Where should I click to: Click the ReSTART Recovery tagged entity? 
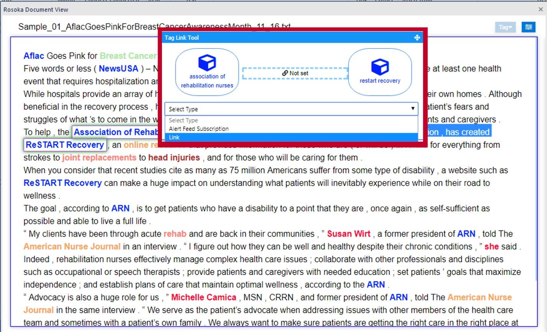(x=65, y=144)
